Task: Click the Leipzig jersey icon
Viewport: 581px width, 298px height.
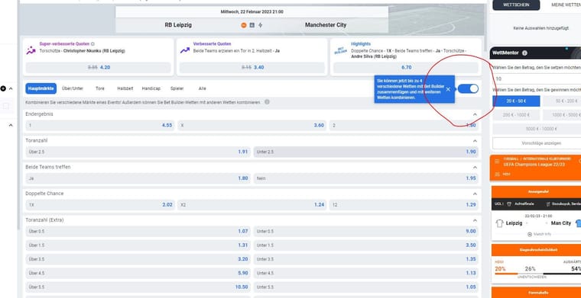Action: click(499, 223)
